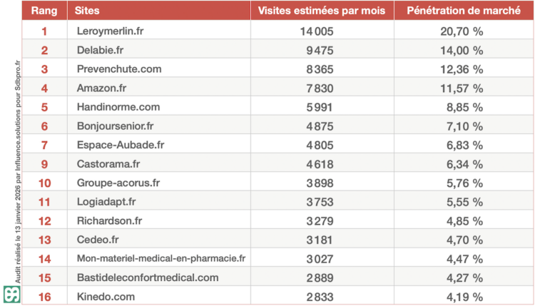Click the Espace-Aubade.fr site name
Viewport: 535px width, 306px height.
[121, 145]
